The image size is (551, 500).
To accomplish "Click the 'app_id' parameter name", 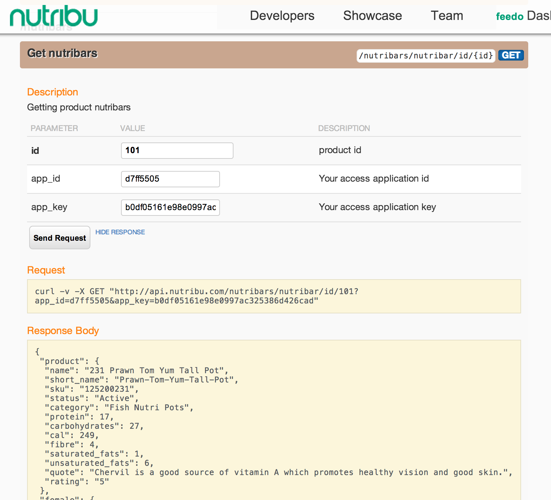I will coord(46,179).
